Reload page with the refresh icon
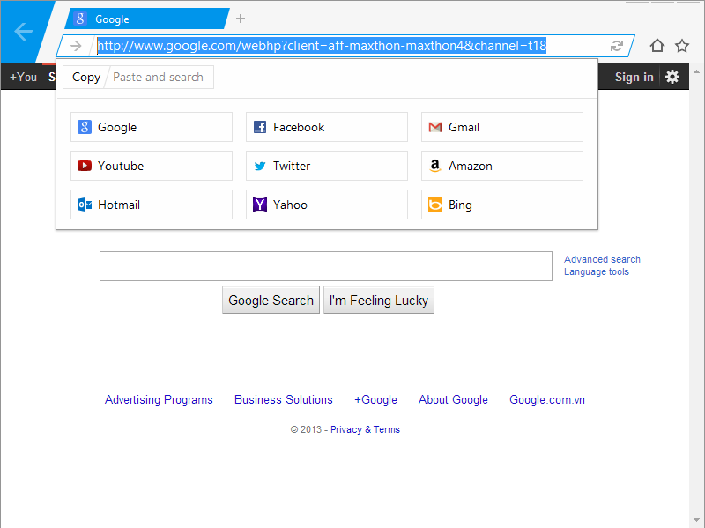Viewport: 705px width, 528px height. click(616, 46)
